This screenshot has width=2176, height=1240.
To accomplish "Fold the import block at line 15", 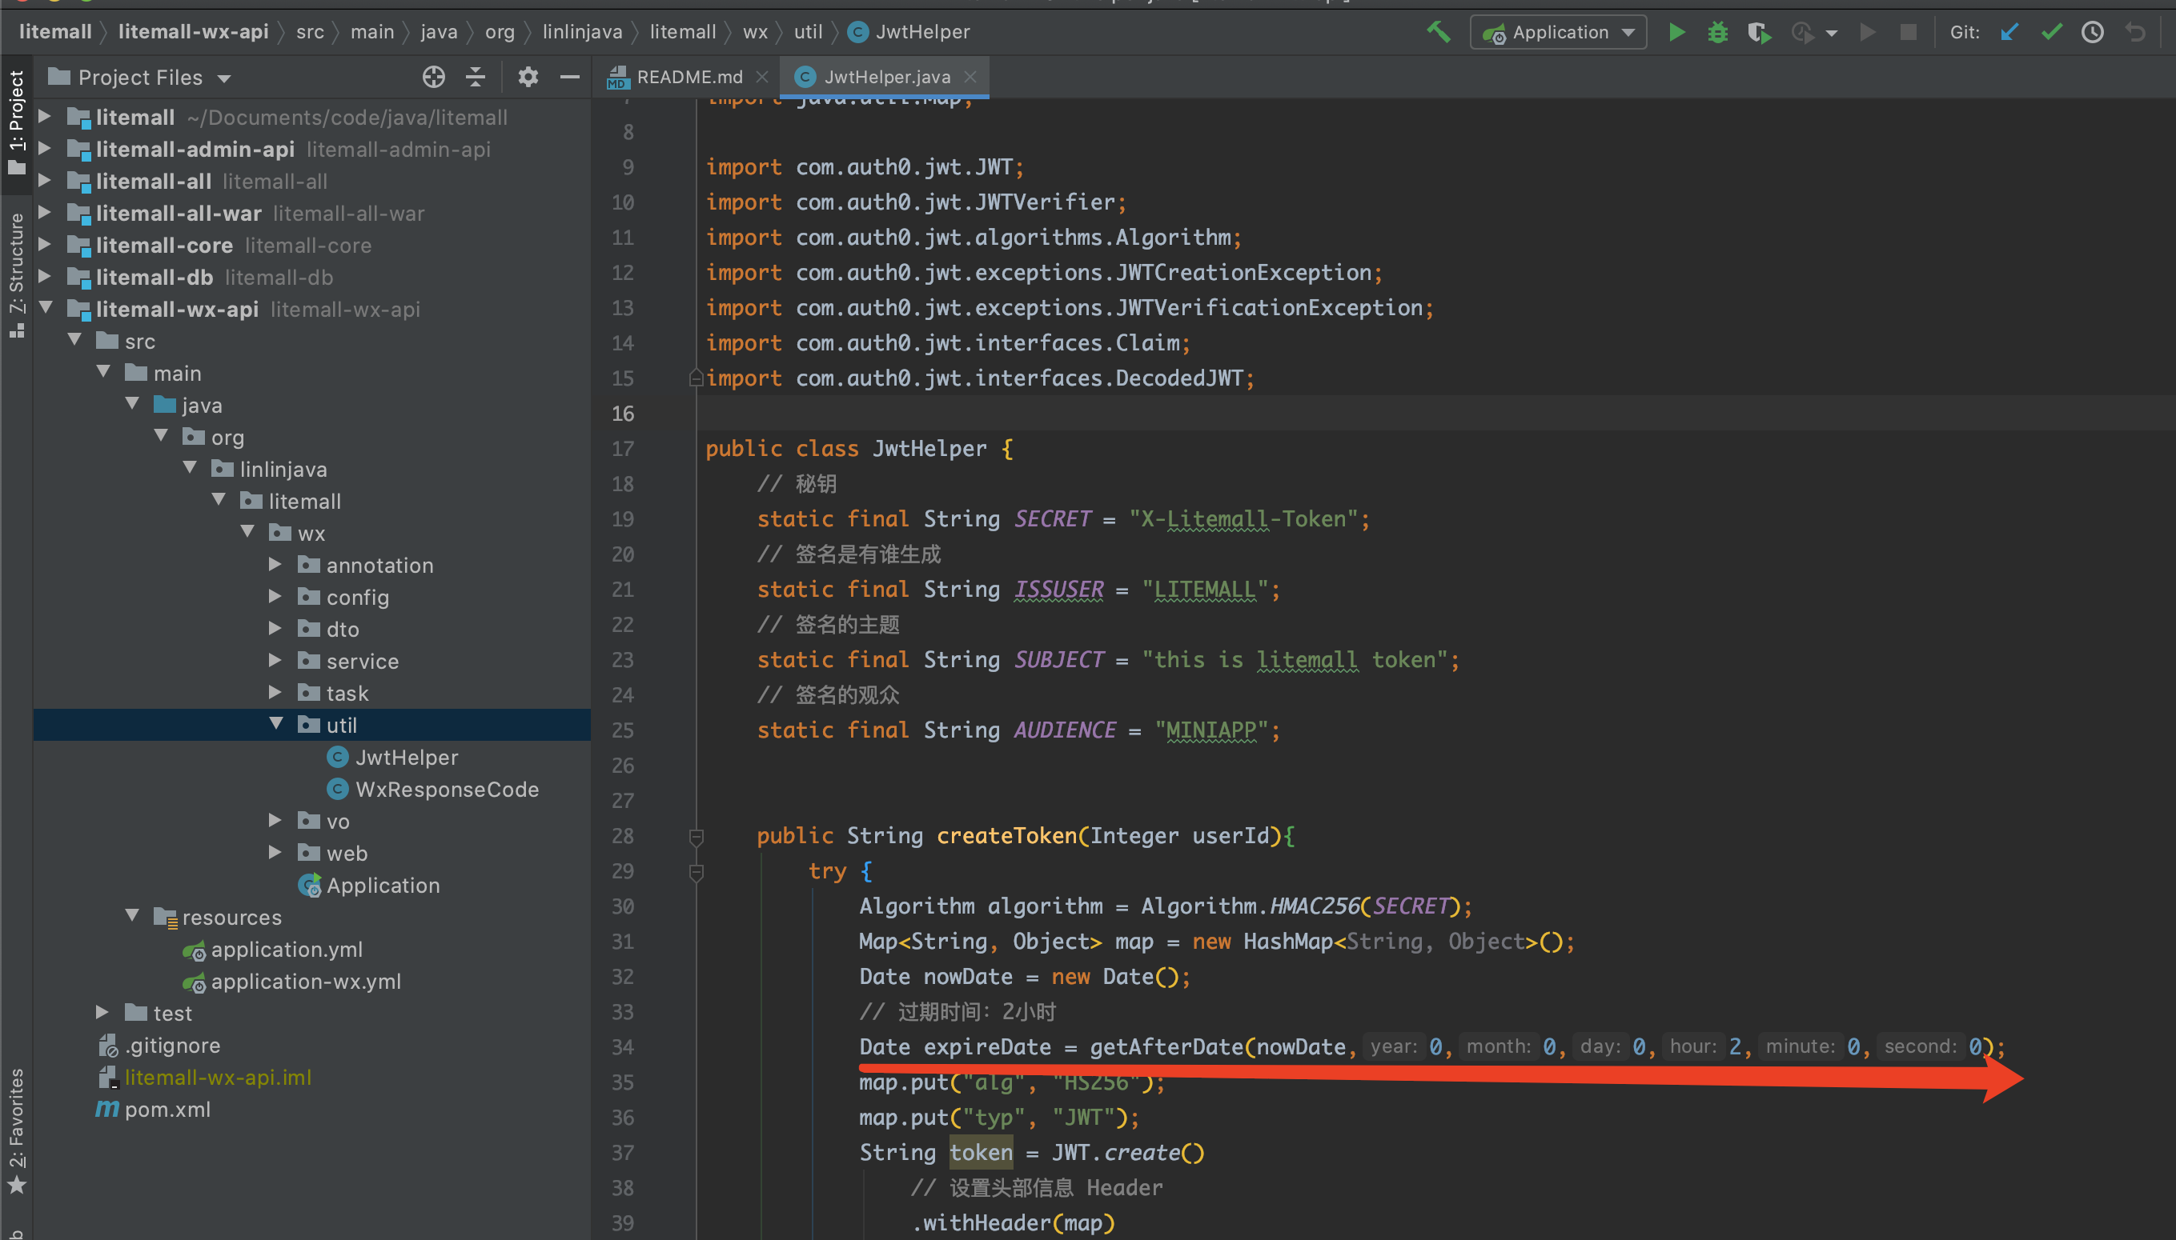I will click(696, 378).
